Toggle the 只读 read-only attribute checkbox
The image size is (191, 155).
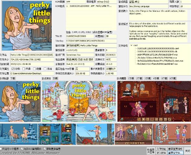pyautogui.click(x=24, y=69)
